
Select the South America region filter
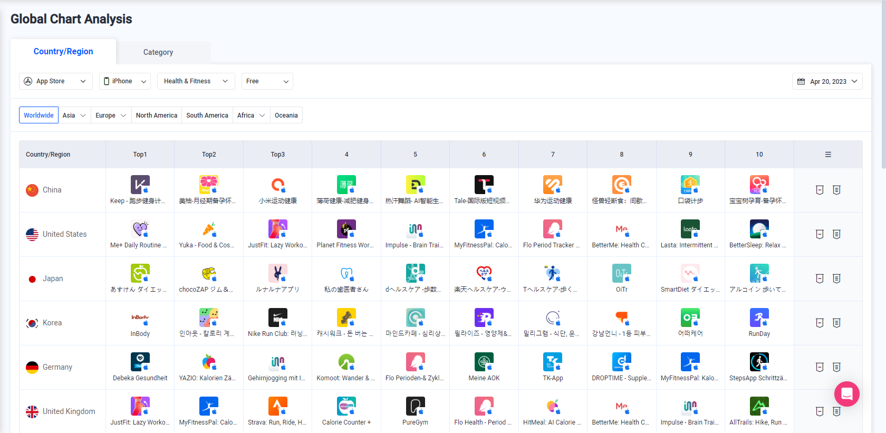click(x=207, y=116)
